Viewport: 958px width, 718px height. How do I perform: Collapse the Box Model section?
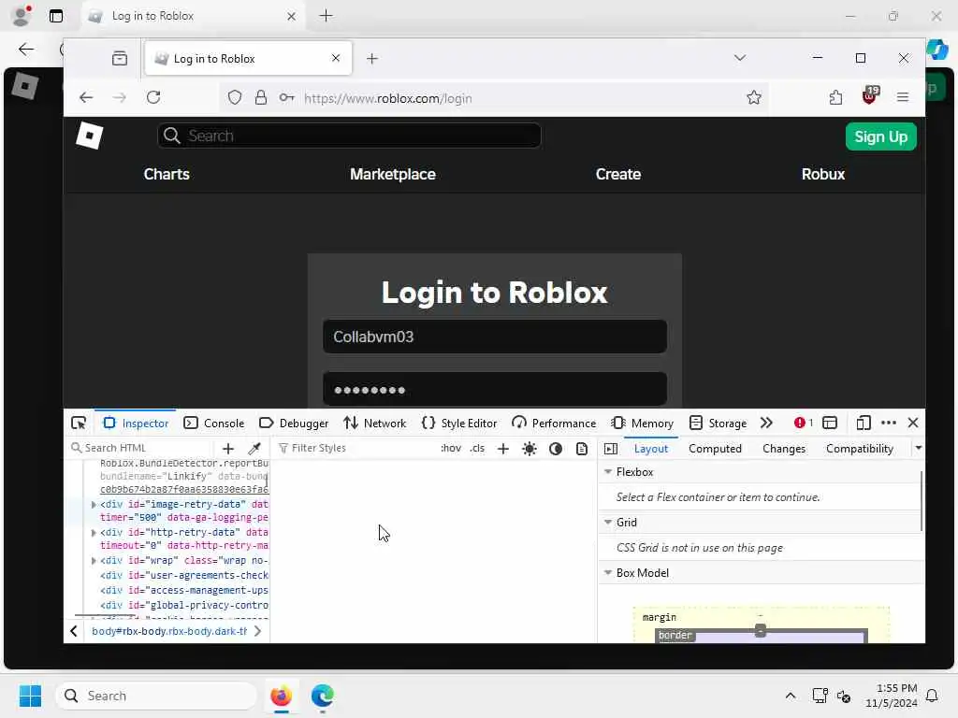(608, 573)
